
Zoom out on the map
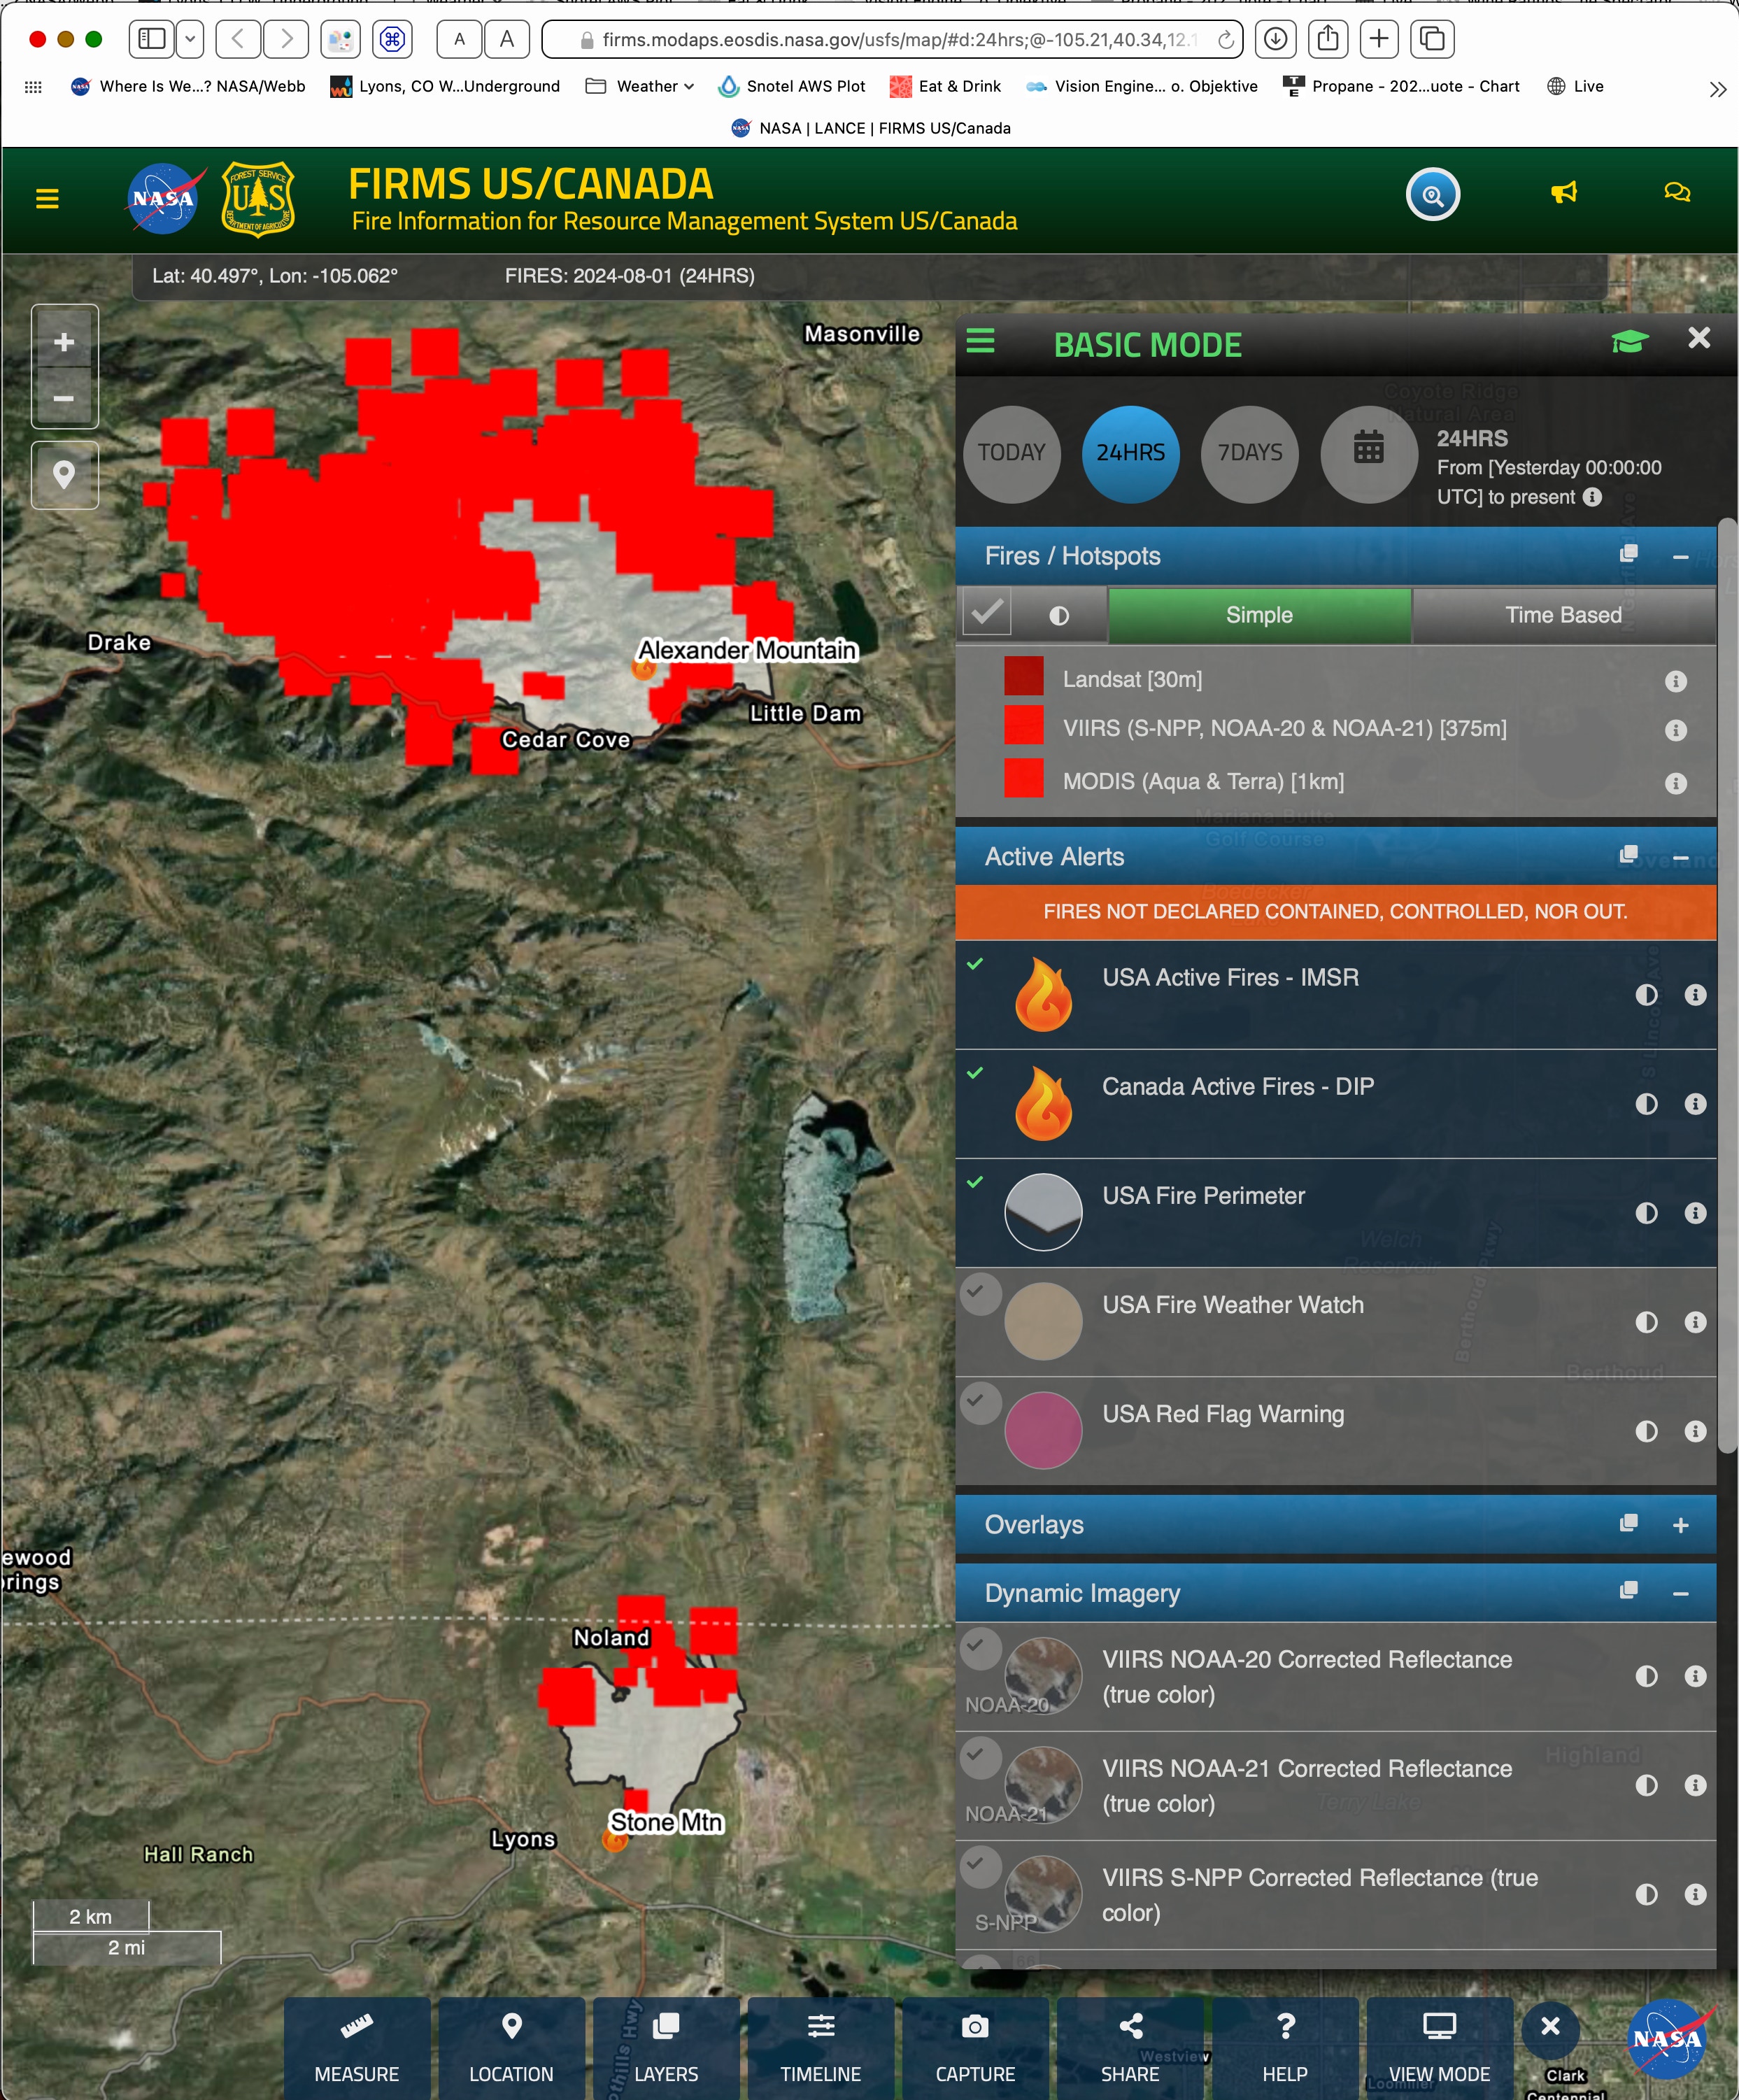tap(64, 399)
